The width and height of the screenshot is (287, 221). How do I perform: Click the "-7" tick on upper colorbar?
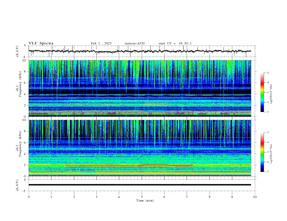[267, 112]
